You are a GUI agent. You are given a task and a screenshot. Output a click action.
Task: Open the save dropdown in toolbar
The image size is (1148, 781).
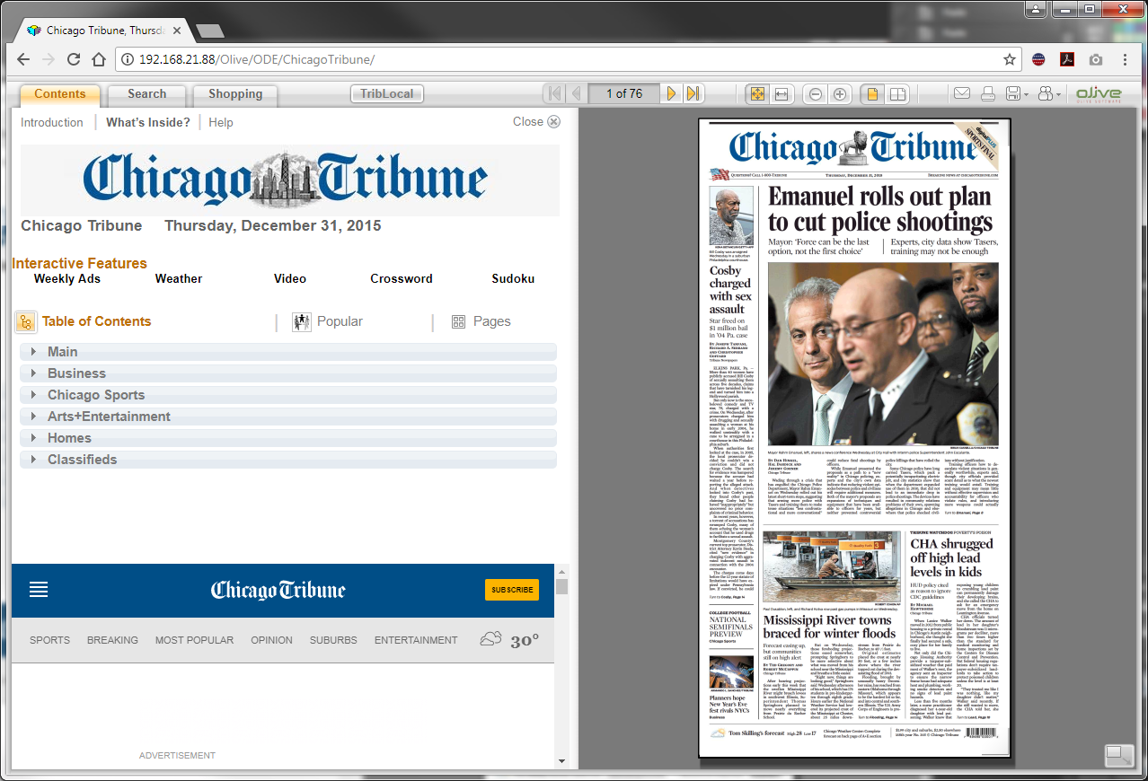click(x=1017, y=94)
